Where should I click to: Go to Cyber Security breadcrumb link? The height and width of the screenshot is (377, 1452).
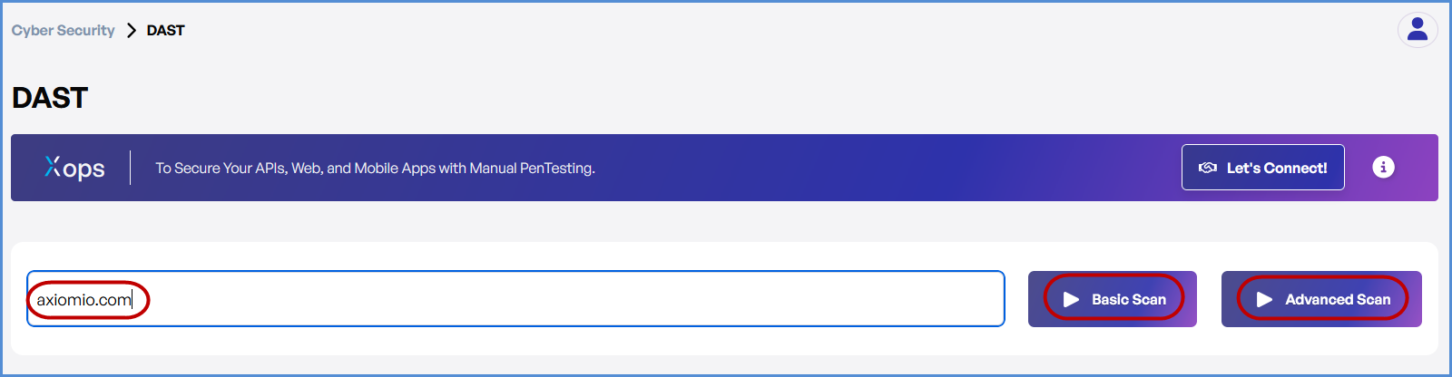coord(63,30)
